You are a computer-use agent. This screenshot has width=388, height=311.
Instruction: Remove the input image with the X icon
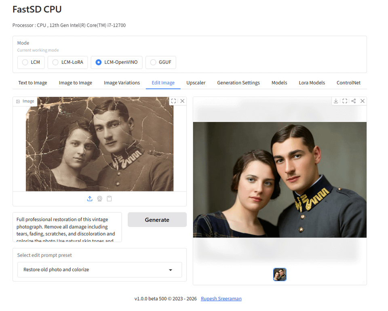tap(182, 101)
